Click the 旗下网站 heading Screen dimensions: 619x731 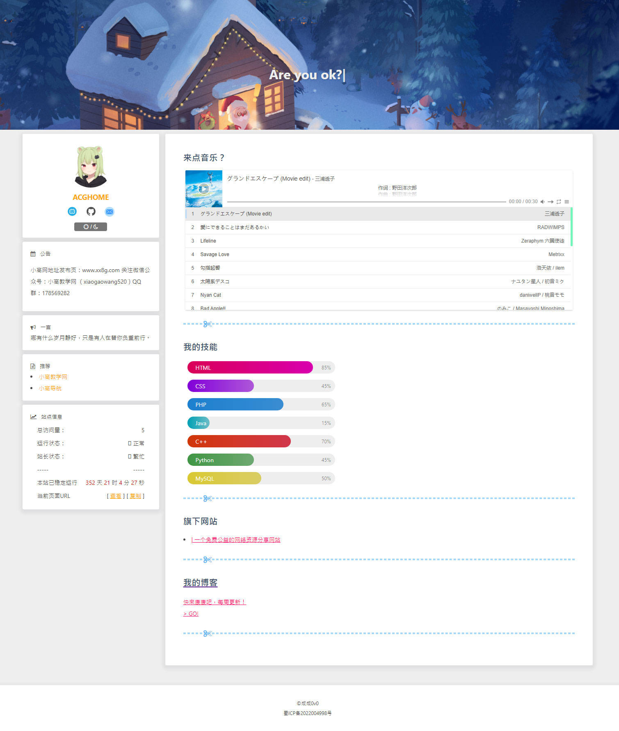click(200, 521)
